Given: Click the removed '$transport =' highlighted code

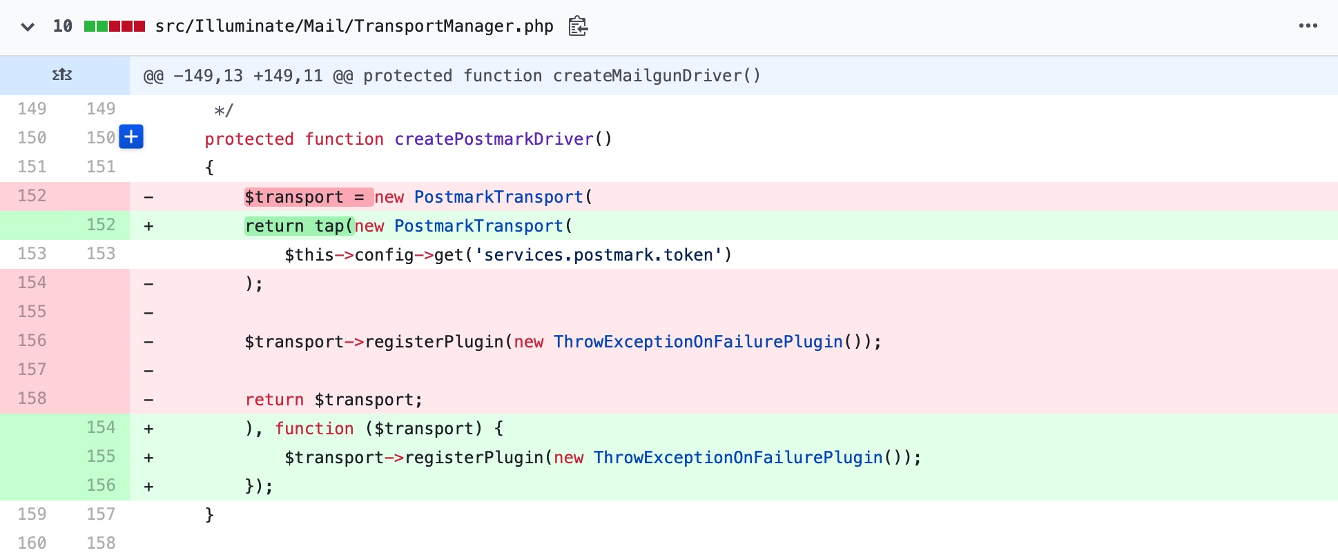Looking at the screenshot, I should 309,197.
